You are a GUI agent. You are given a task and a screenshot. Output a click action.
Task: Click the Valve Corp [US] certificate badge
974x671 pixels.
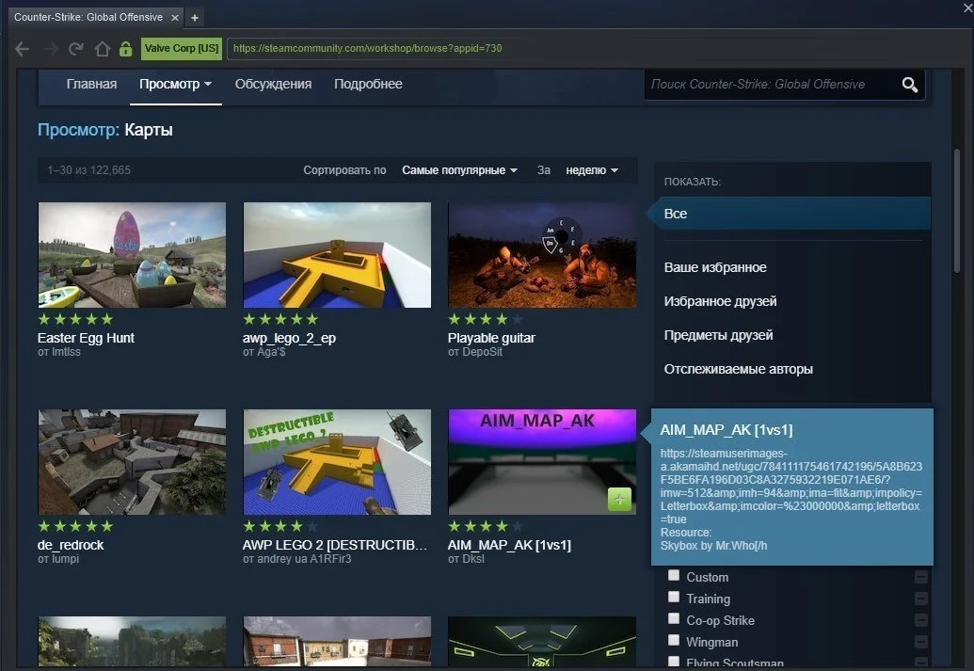tap(182, 48)
